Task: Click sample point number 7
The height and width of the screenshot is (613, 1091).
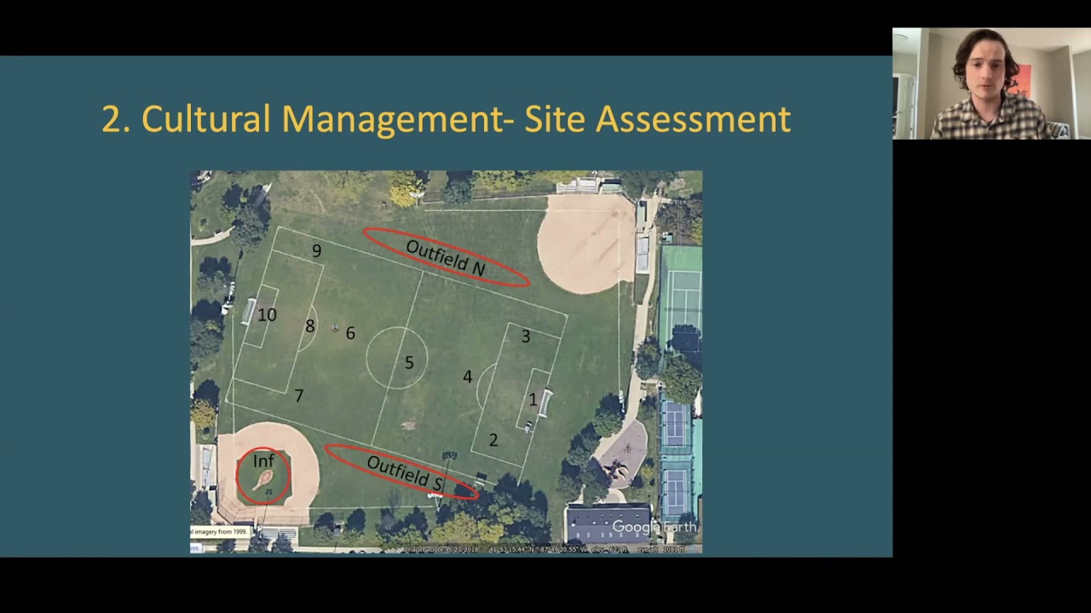Action: [x=298, y=396]
